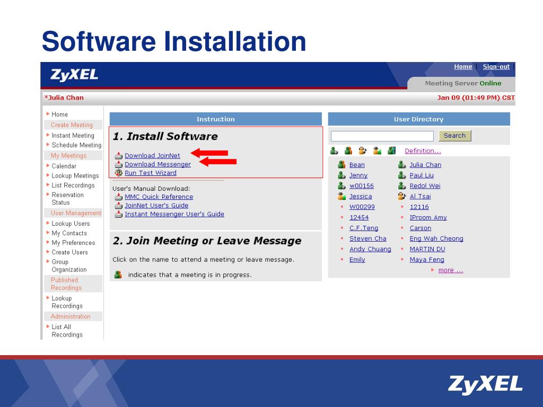543x407 pixels.
Task: Click Jenny's user status icon
Action: [x=342, y=175]
